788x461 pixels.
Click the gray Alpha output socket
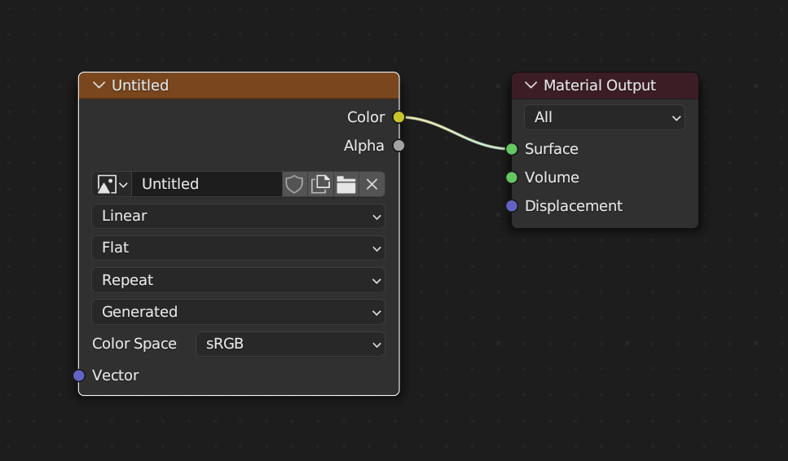click(x=398, y=146)
